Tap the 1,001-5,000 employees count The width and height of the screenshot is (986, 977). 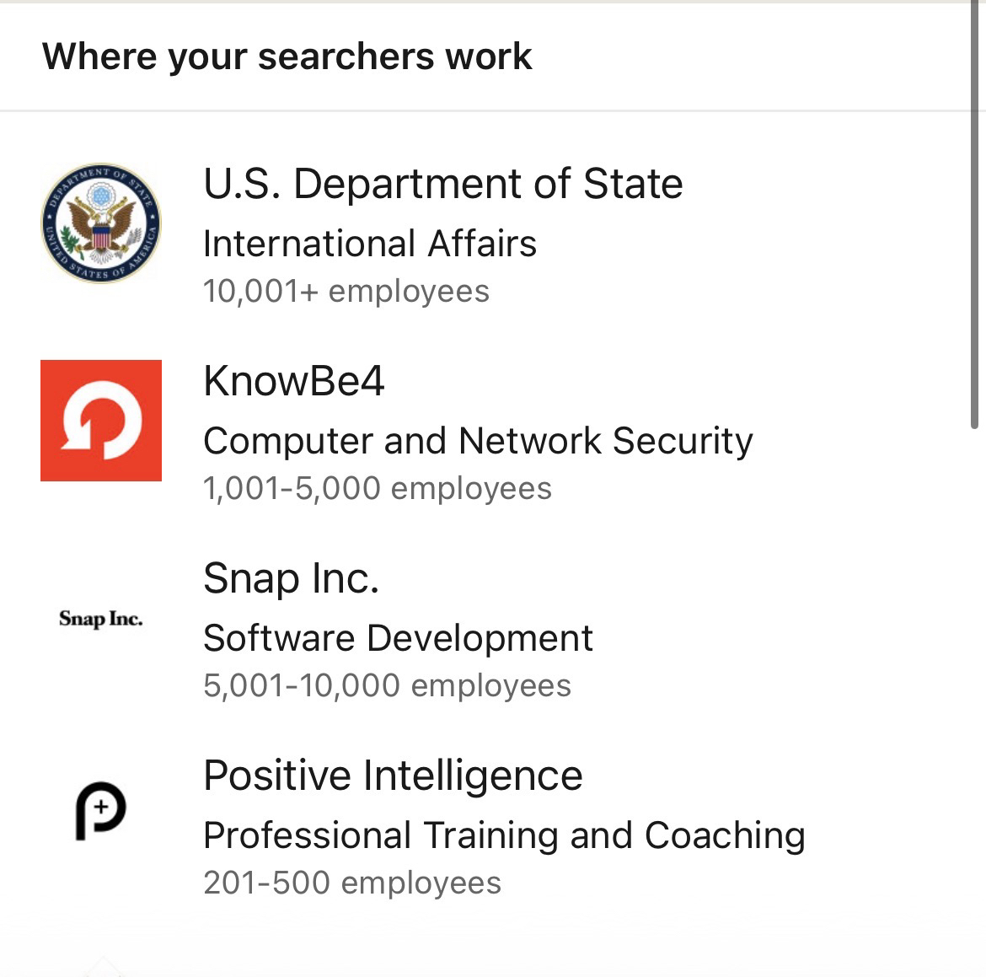pyautogui.click(x=377, y=489)
